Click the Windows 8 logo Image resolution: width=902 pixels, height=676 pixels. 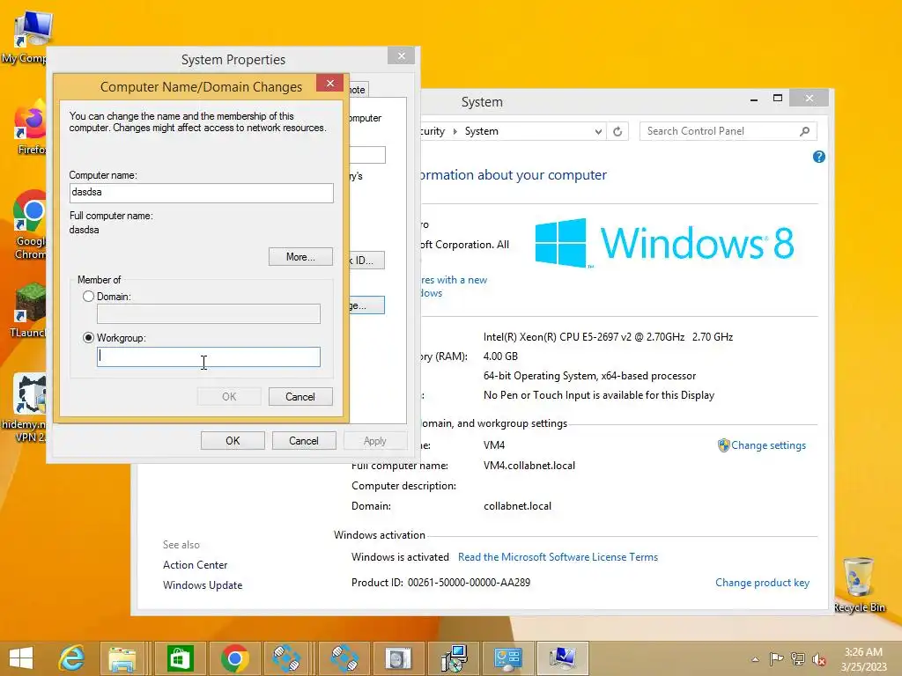point(664,243)
